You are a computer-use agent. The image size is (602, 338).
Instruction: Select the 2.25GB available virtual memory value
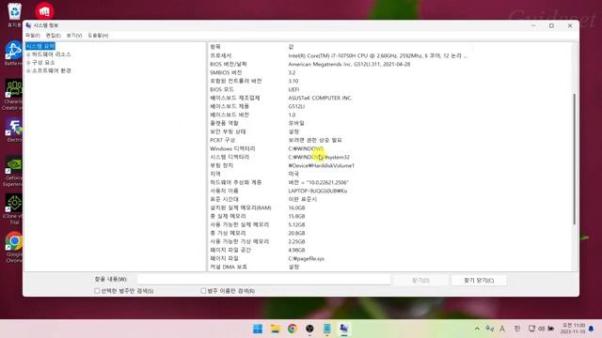pos(296,241)
